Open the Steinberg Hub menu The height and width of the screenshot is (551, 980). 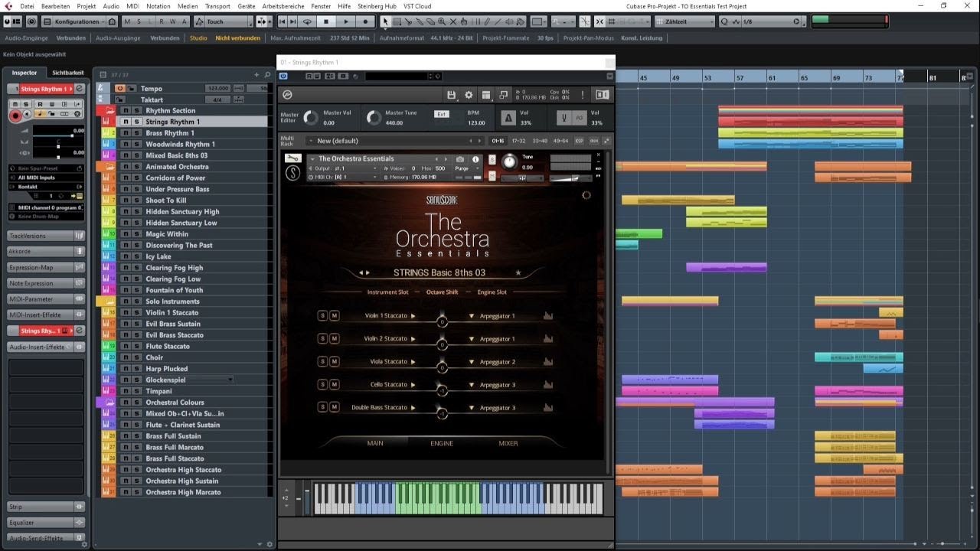point(377,6)
